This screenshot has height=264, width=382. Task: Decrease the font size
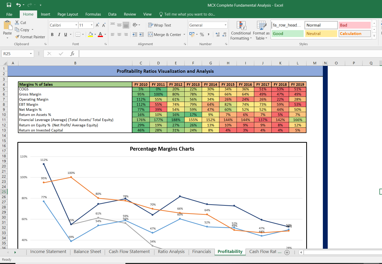[x=104, y=25]
